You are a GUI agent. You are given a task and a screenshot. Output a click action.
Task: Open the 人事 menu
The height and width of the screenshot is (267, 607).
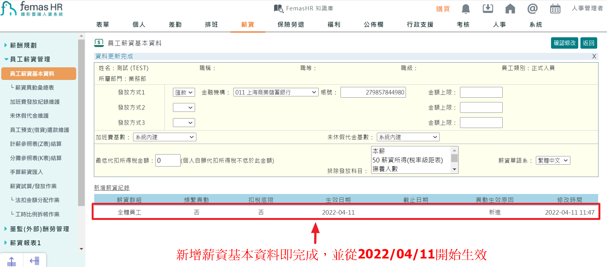(500, 24)
